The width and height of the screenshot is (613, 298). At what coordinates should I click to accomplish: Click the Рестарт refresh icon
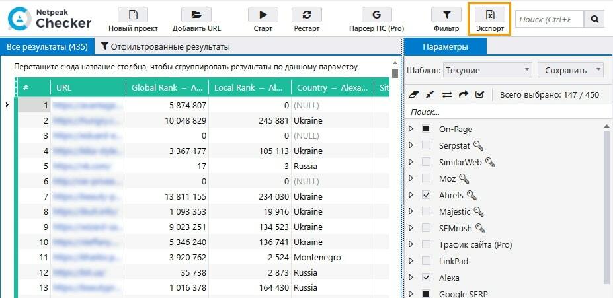307,15
